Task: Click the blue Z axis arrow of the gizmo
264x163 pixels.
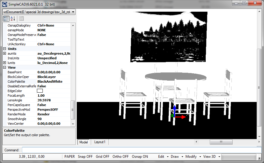Action: click(x=175, y=110)
